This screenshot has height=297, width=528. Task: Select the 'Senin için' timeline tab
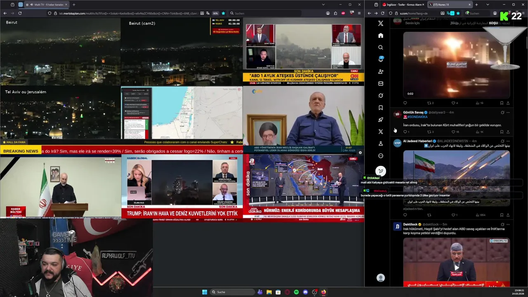click(x=412, y=23)
